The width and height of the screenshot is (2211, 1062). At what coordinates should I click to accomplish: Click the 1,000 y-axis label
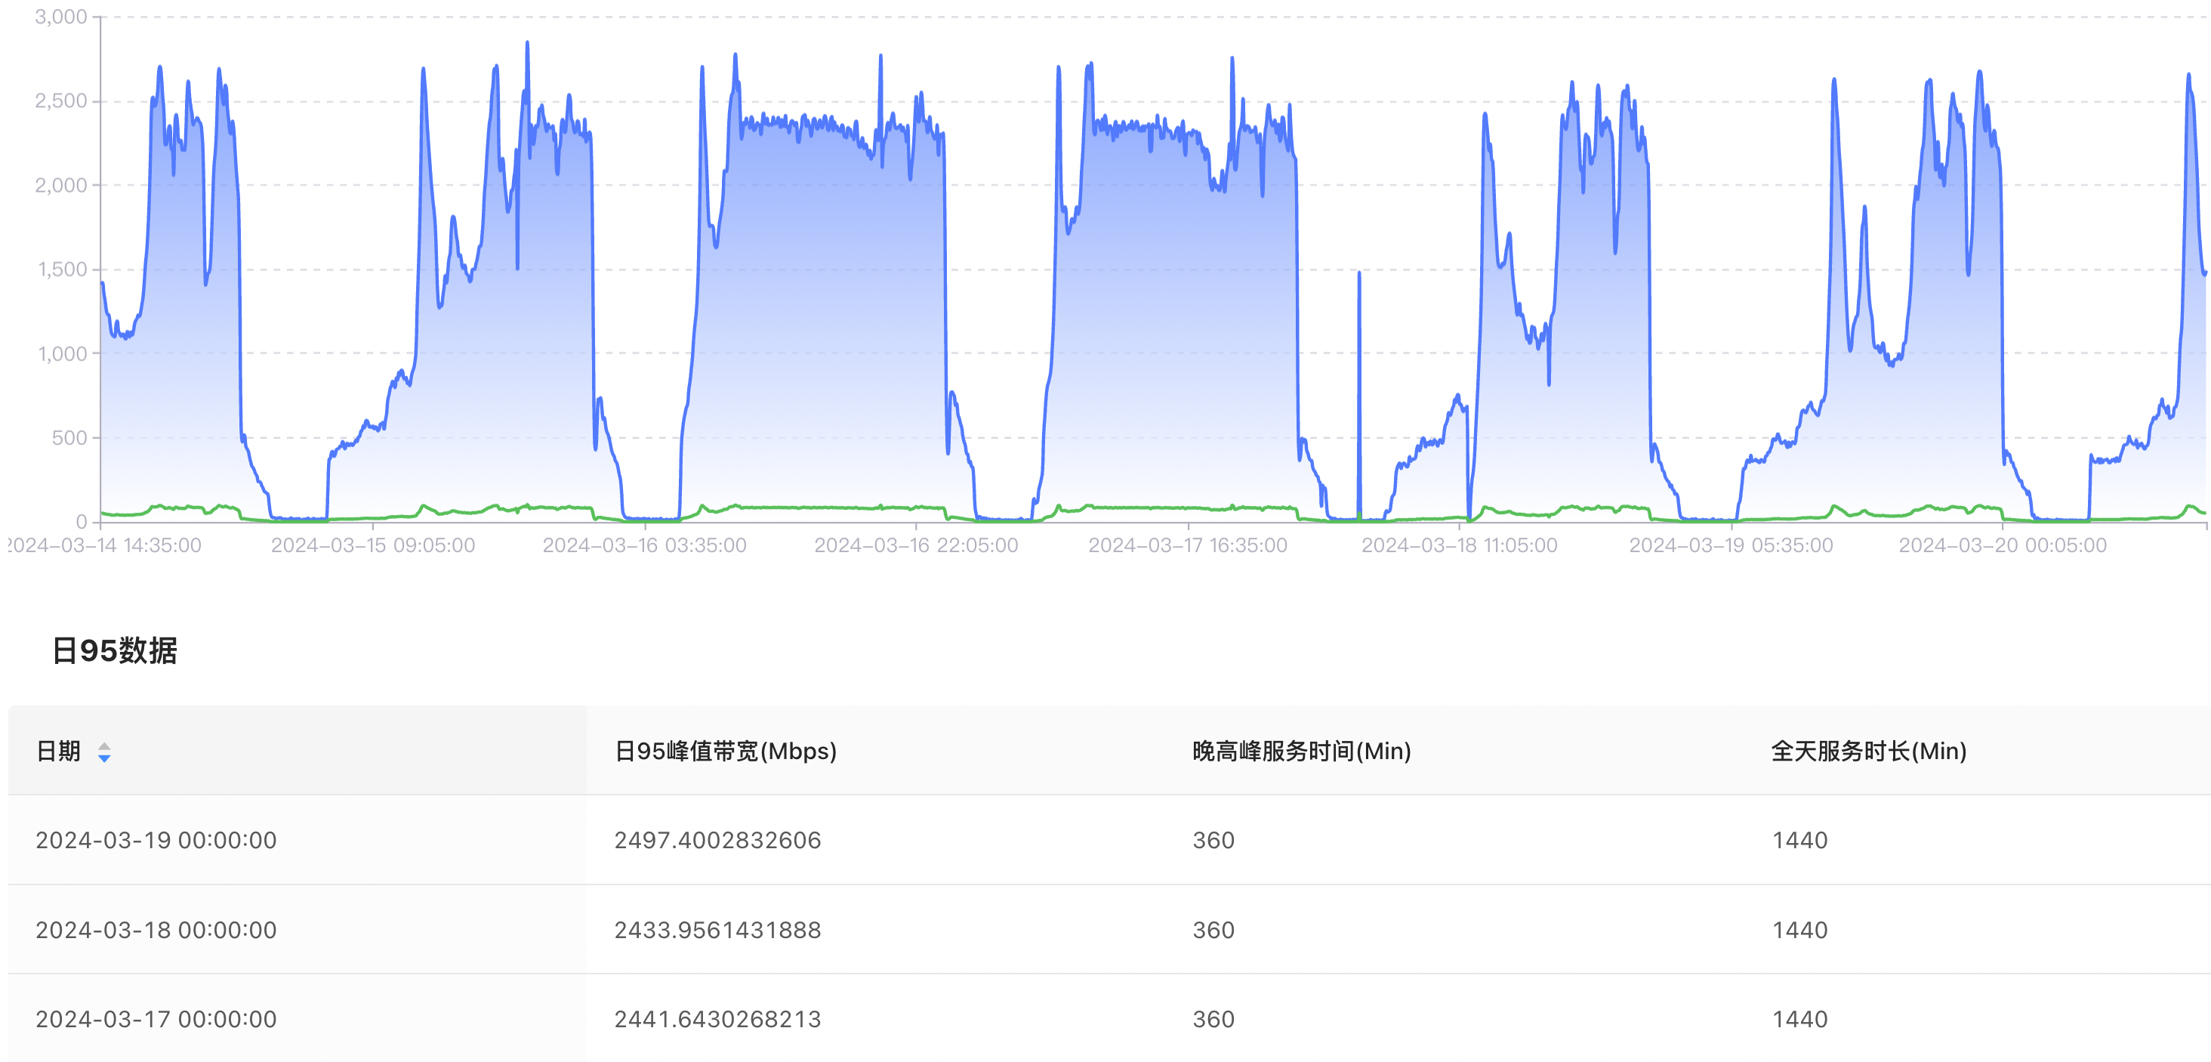coord(62,353)
